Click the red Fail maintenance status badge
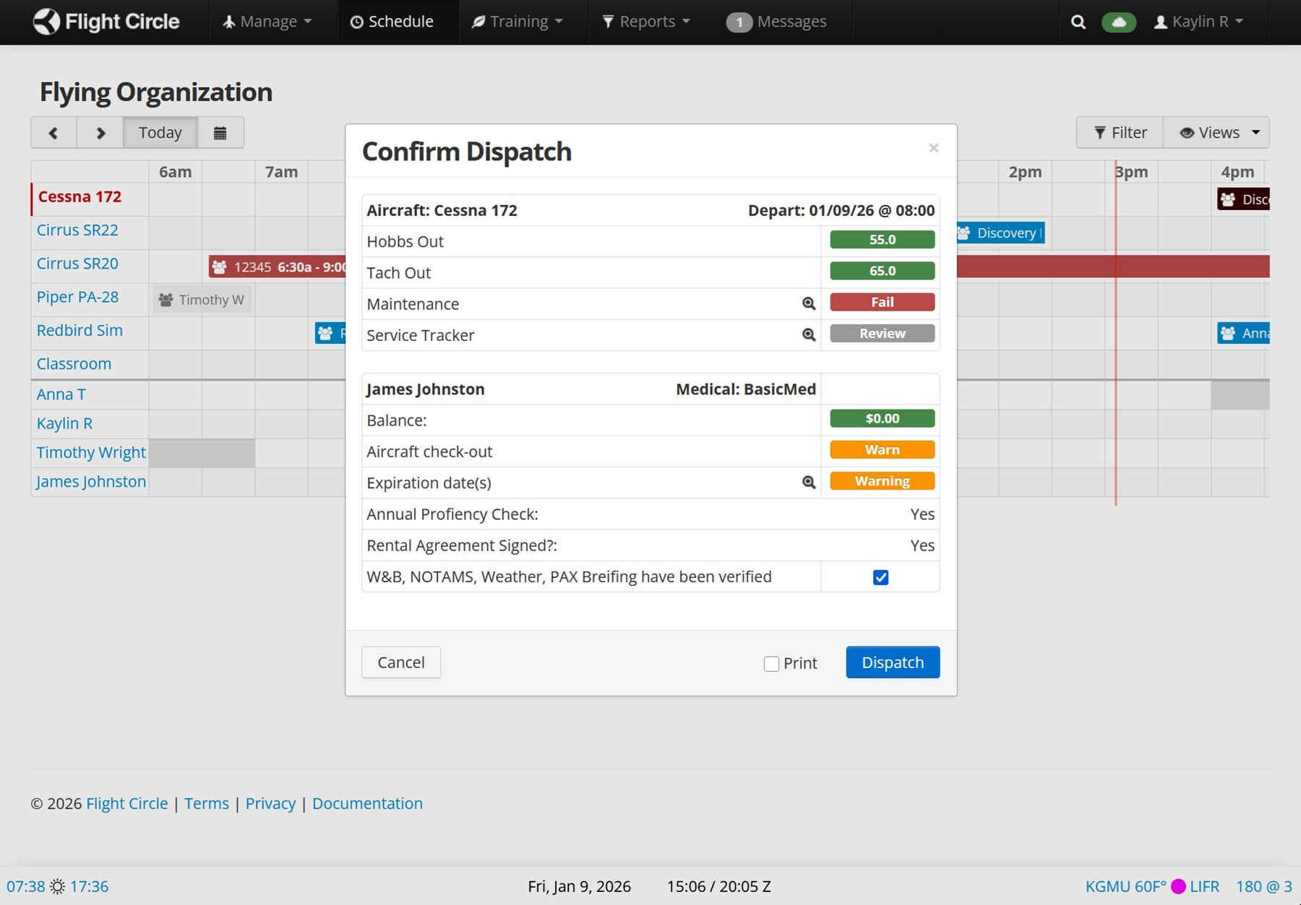Image resolution: width=1301 pixels, height=905 pixels. [882, 302]
